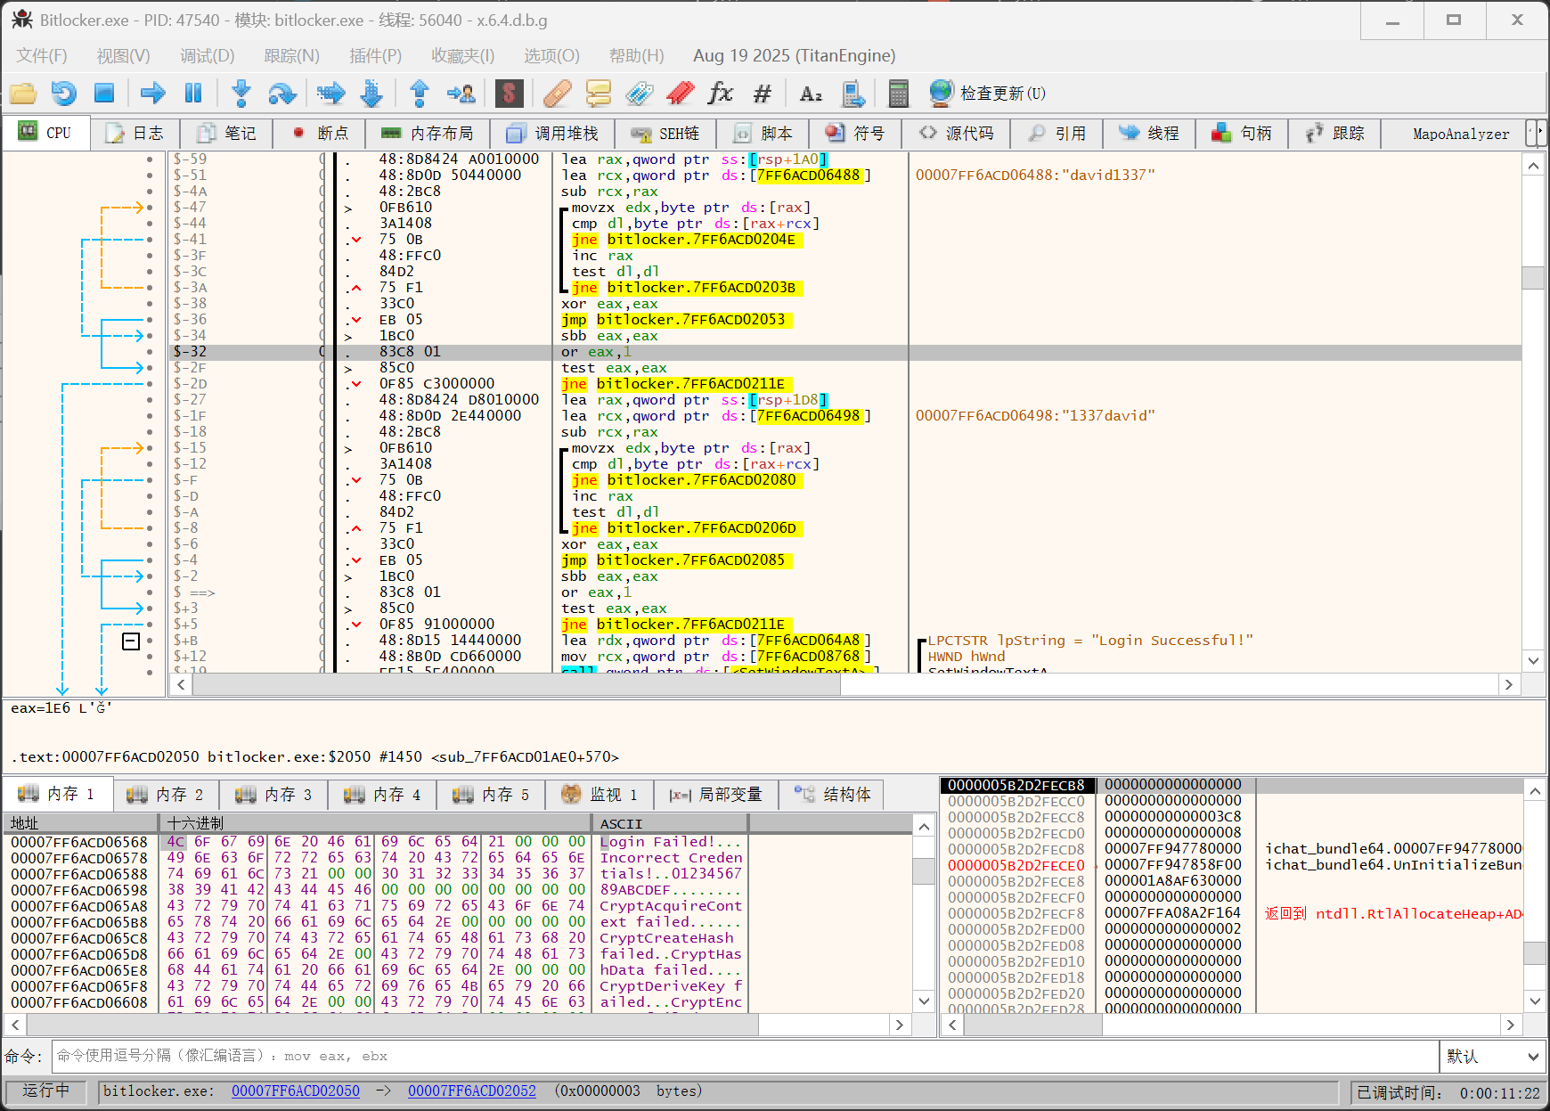Viewport: 1550px width, 1111px height.
Task: Restart the debugged program
Action: tap(64, 93)
